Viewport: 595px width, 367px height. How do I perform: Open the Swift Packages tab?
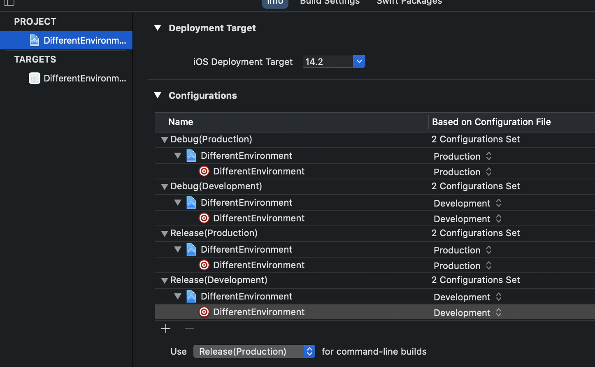click(409, 2)
